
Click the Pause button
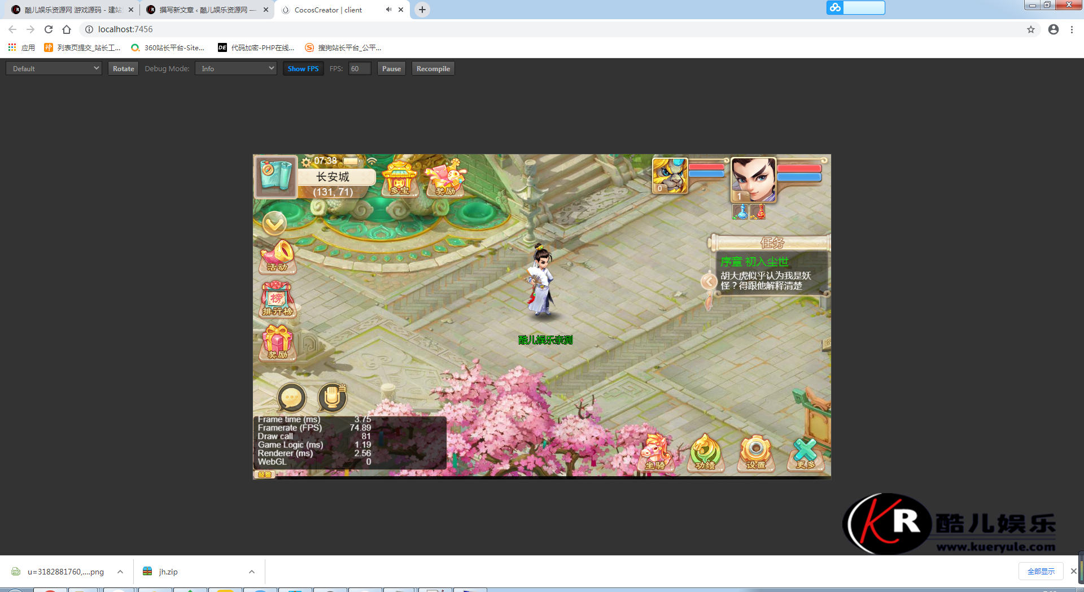coord(391,68)
